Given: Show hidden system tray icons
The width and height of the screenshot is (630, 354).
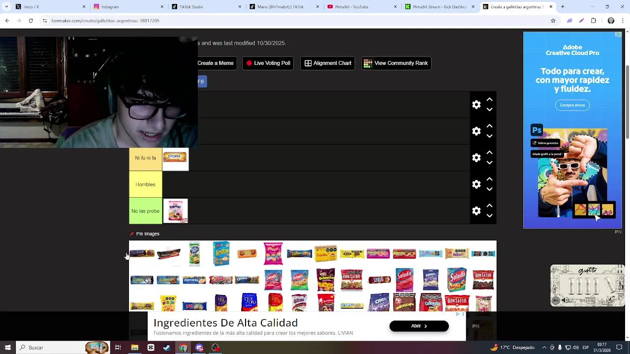Looking at the screenshot, I should [x=544, y=348].
